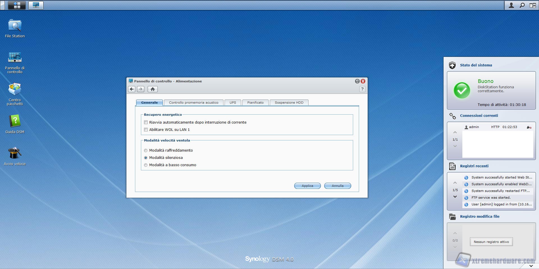Go home in the control panel window
539x269 pixels.
[x=152, y=89]
